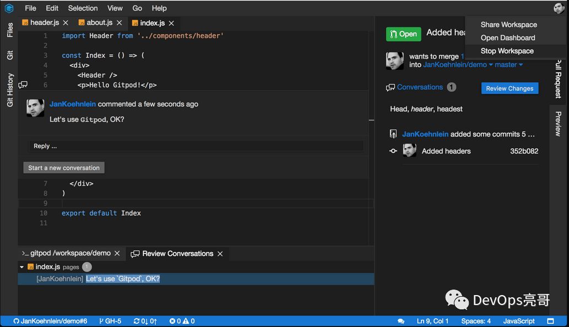Screen dimensions: 569x327
Task: Open the Git side panel
Action: coord(10,55)
